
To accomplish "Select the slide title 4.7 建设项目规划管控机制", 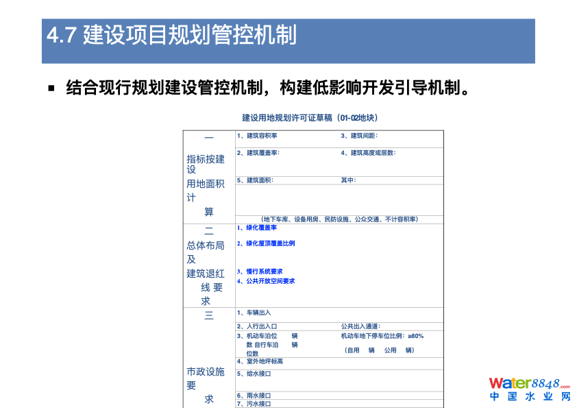I will (171, 35).
